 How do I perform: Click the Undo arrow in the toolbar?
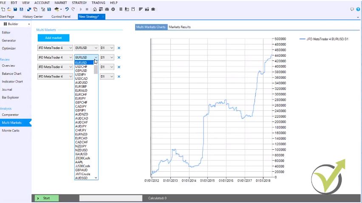click(x=67, y=9)
